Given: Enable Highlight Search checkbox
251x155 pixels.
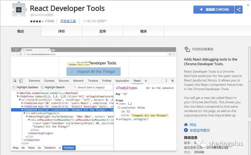Looking at the screenshot, I should [x=42, y=87].
